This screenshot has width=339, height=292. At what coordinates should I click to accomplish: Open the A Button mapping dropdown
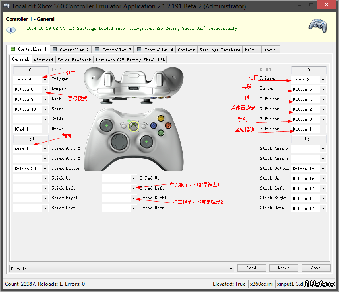pos(323,129)
